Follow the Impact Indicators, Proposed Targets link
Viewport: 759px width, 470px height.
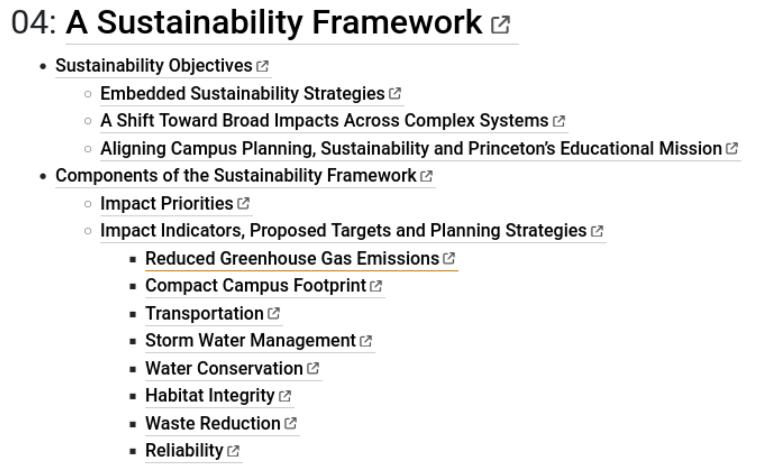[x=343, y=231]
